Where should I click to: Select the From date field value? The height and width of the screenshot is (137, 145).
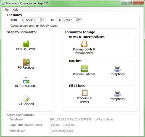pos(28,20)
